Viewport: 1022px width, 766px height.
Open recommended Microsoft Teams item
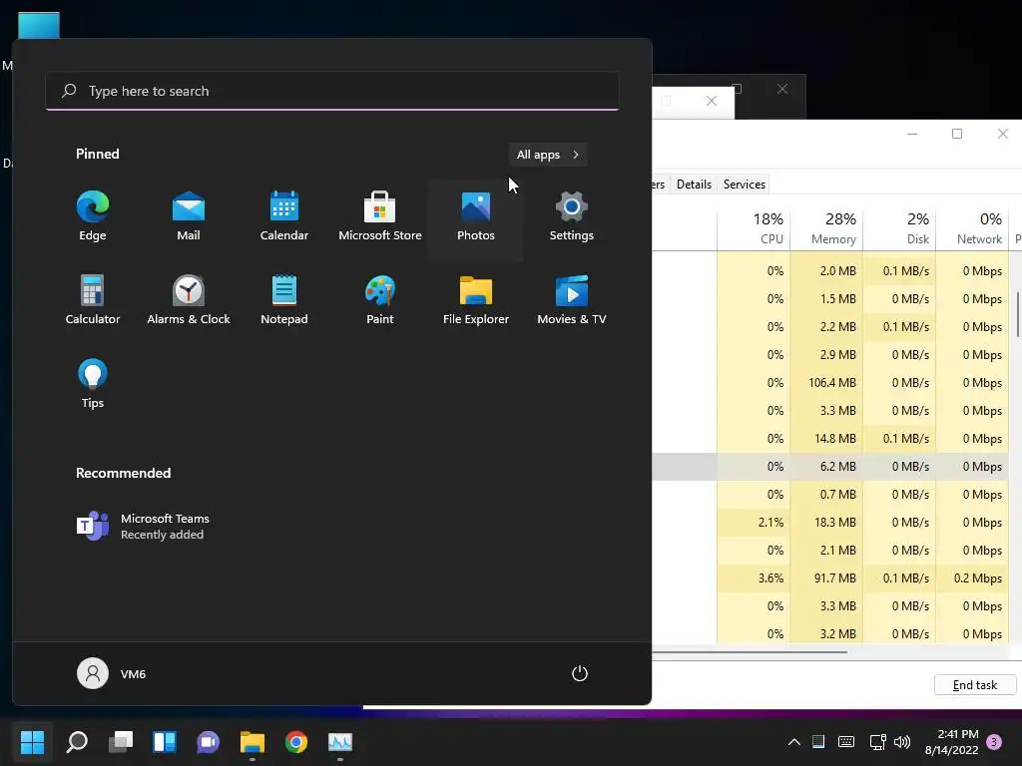point(144,527)
